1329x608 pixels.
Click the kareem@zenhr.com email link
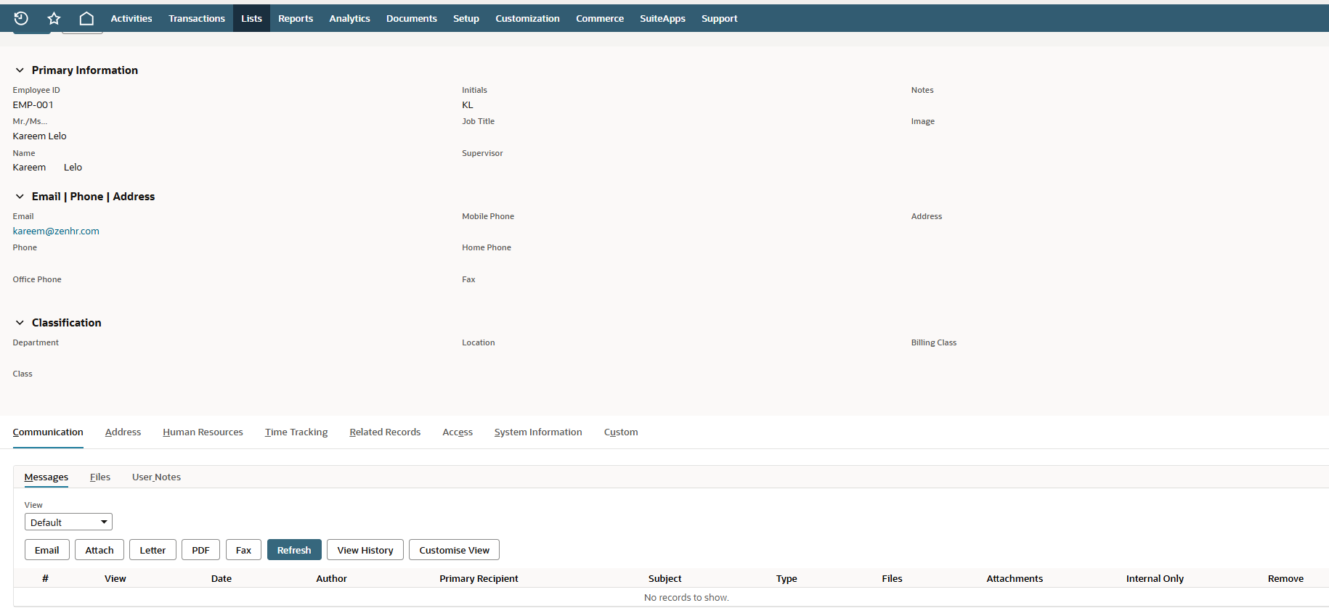click(x=56, y=231)
